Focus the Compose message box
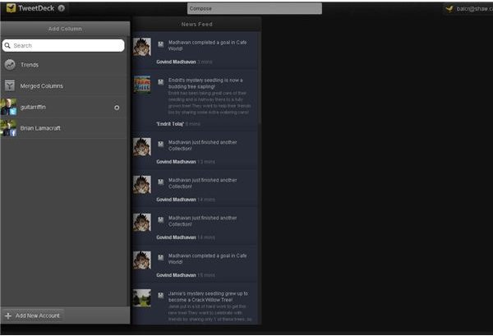The height and width of the screenshot is (336, 493). tap(255, 8)
